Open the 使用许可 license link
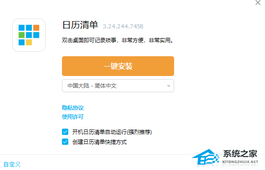265x170 pixels. pos(73,116)
